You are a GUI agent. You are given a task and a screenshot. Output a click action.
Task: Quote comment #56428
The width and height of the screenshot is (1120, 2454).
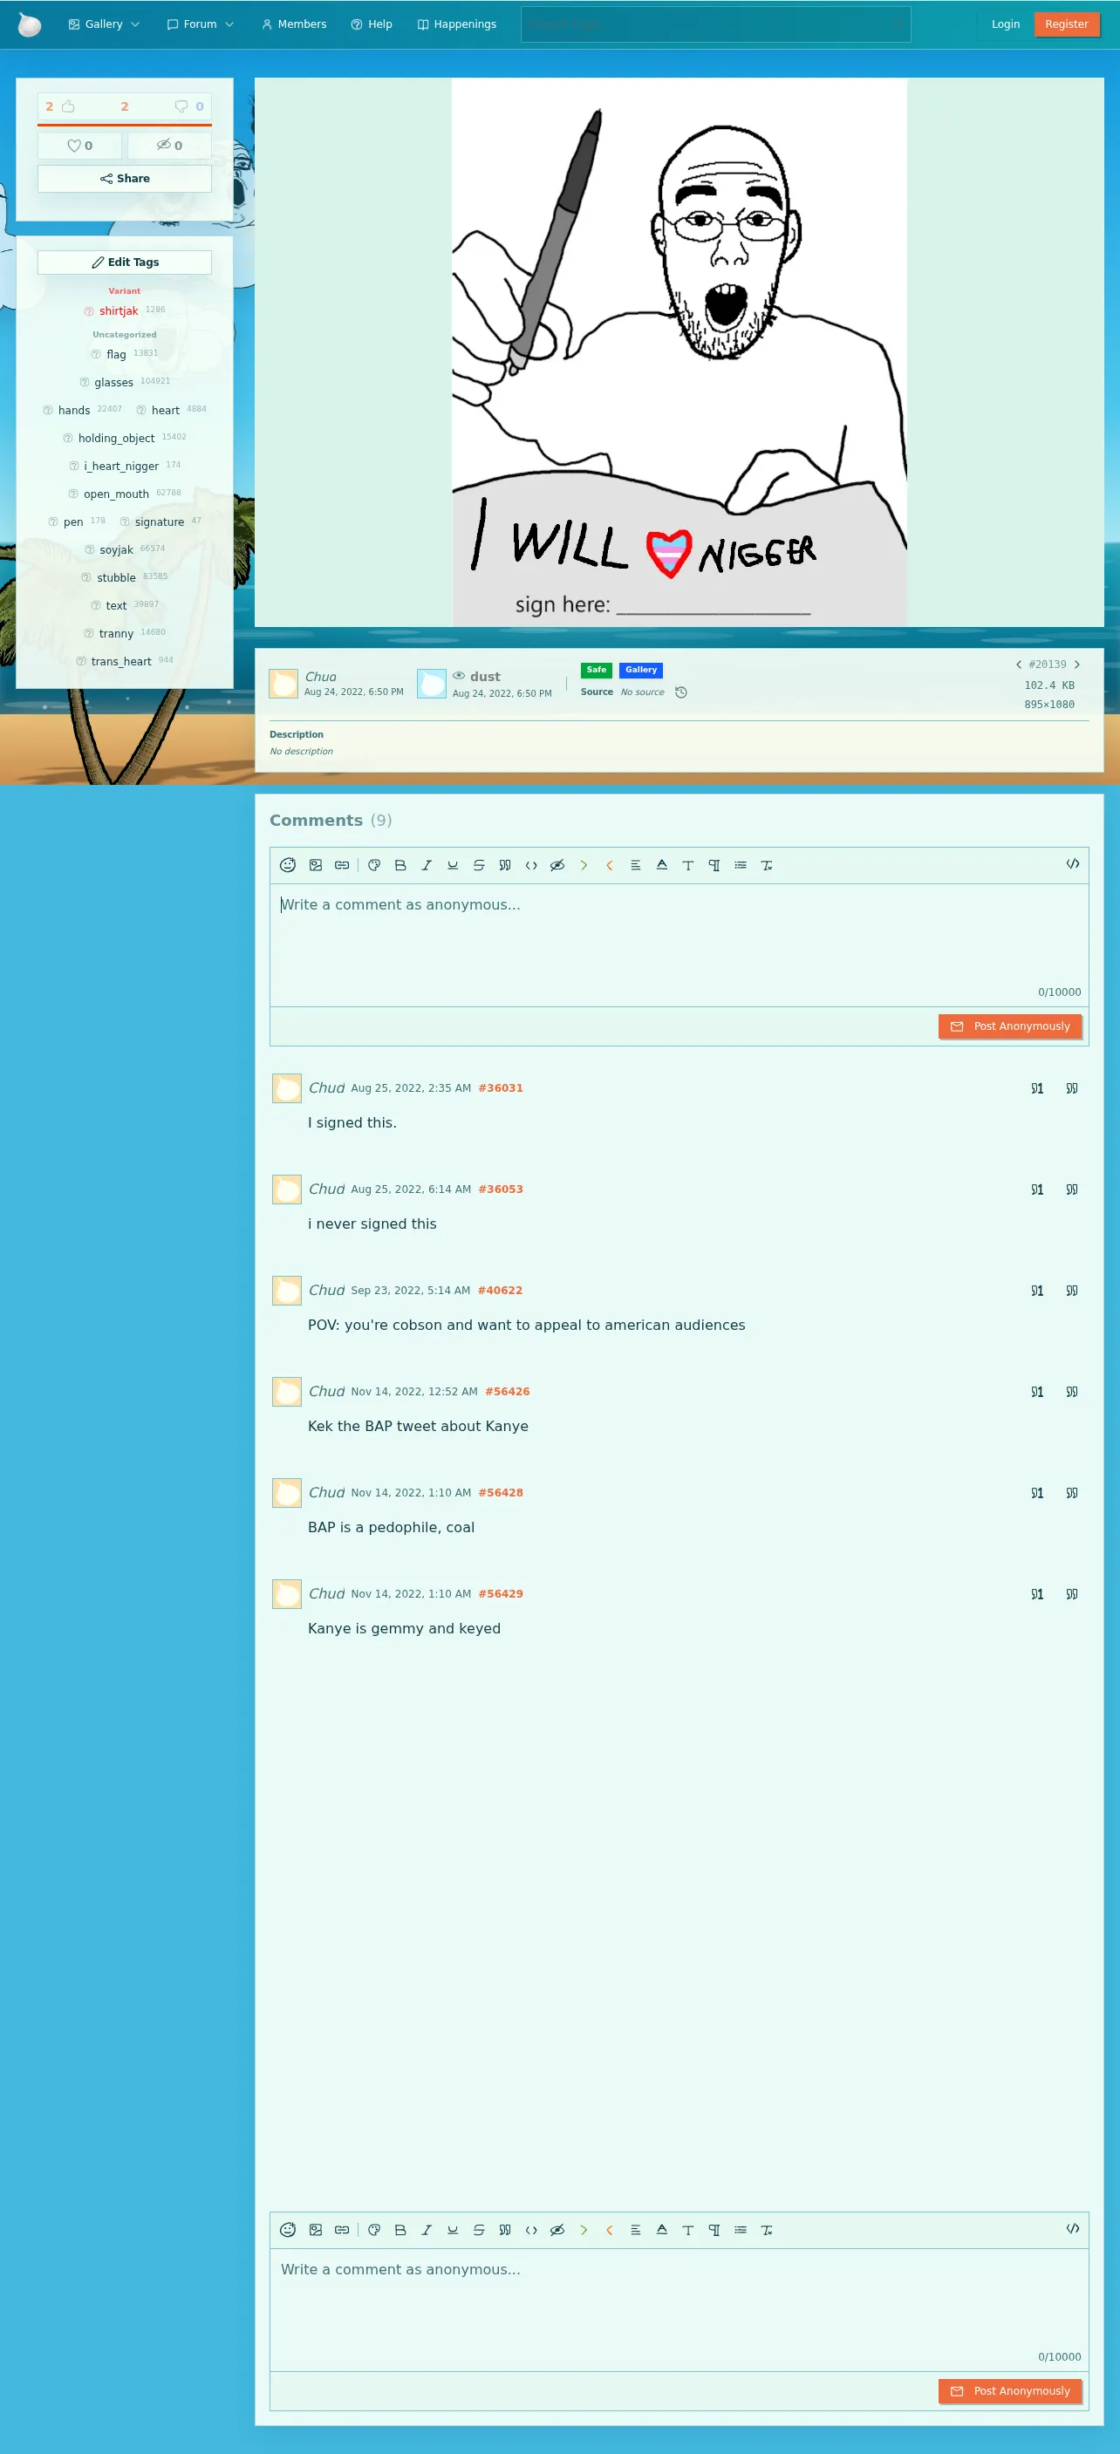point(1071,1493)
